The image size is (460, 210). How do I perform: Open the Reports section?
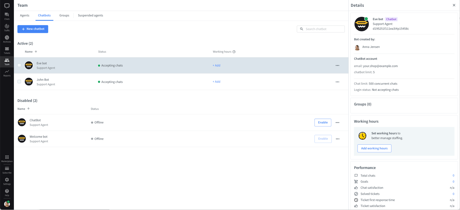7,73
